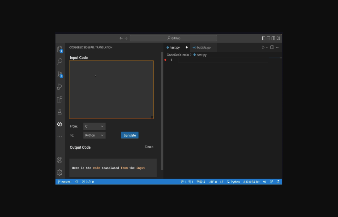This screenshot has height=217, width=338.
Task: Open the Manage gear icon
Action: click(x=60, y=172)
